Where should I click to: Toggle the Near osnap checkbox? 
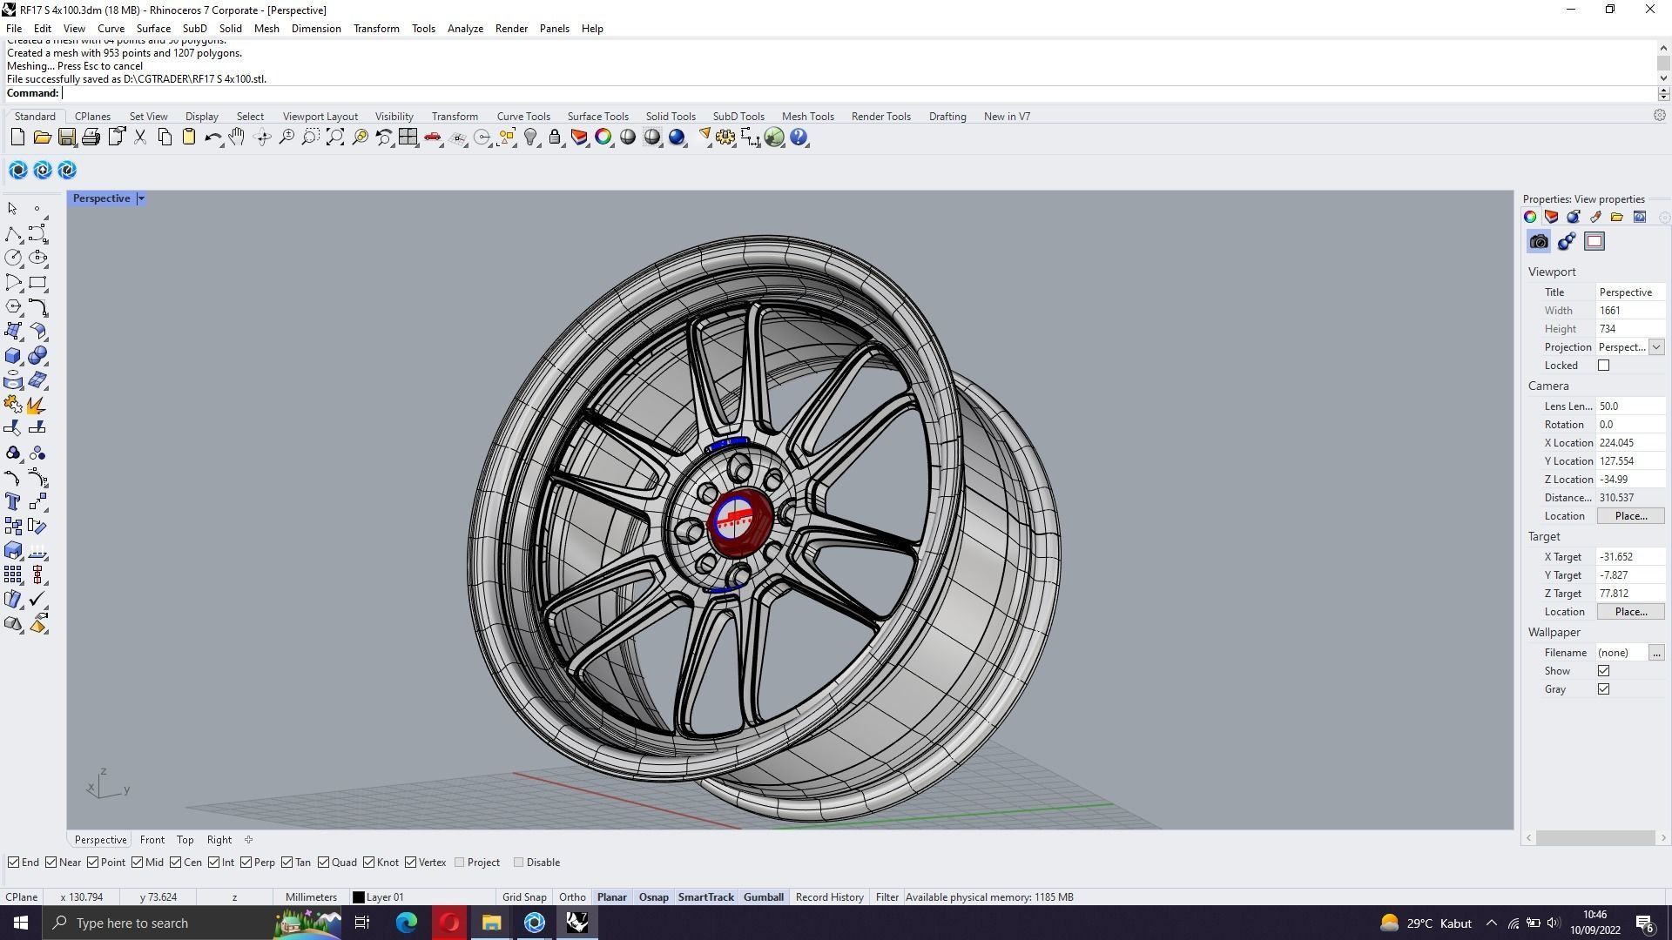pos(51,863)
